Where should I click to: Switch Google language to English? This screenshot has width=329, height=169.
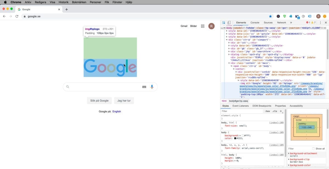(x=117, y=112)
